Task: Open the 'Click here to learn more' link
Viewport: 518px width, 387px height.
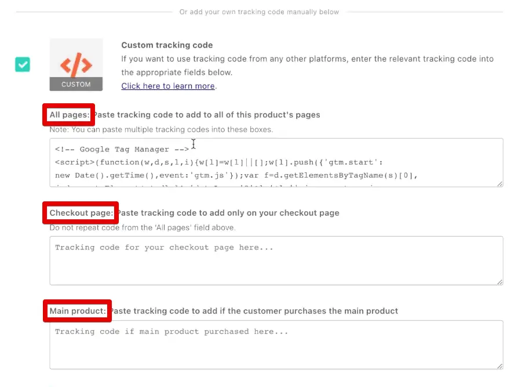Action: click(168, 86)
